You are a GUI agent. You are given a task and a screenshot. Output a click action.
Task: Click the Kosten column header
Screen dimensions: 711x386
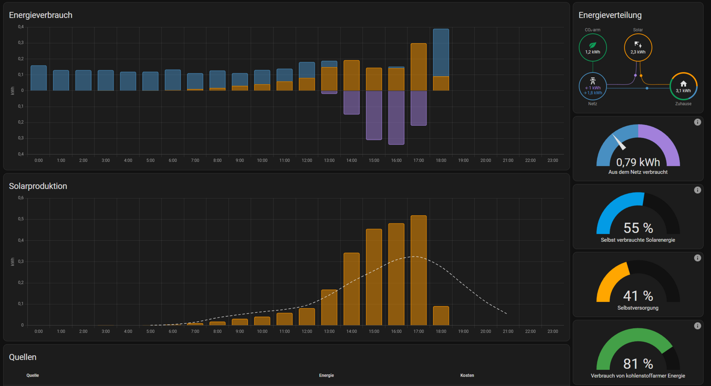[467, 375]
